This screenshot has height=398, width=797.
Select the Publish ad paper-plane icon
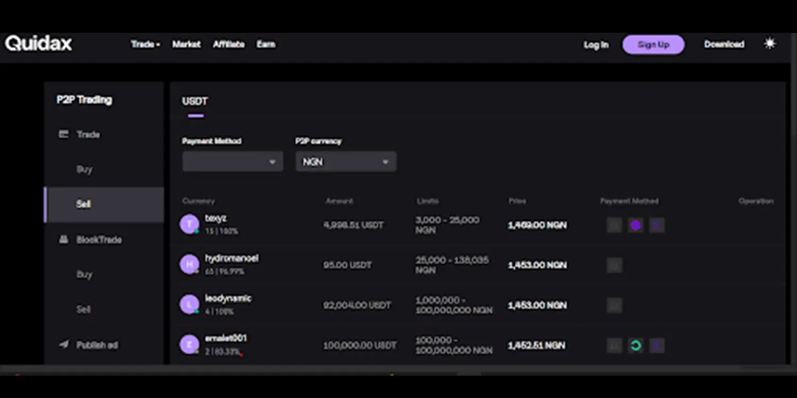coord(63,344)
